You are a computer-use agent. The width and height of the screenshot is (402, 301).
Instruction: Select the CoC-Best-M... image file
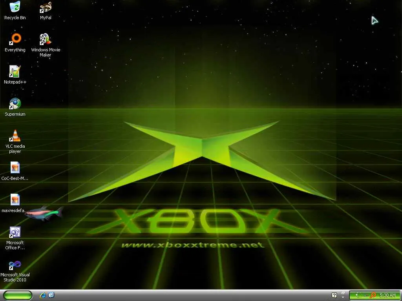pyautogui.click(x=15, y=171)
